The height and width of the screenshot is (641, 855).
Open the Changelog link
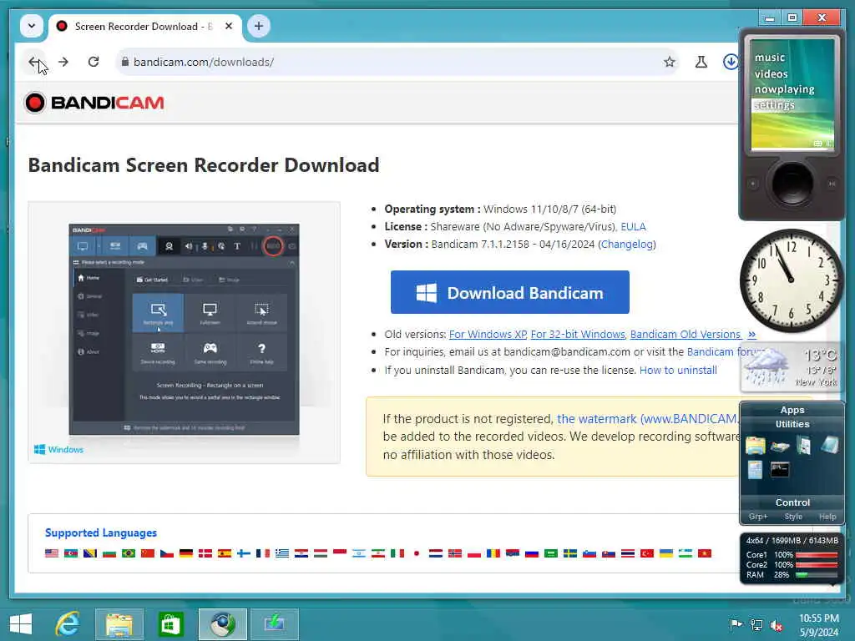point(627,245)
